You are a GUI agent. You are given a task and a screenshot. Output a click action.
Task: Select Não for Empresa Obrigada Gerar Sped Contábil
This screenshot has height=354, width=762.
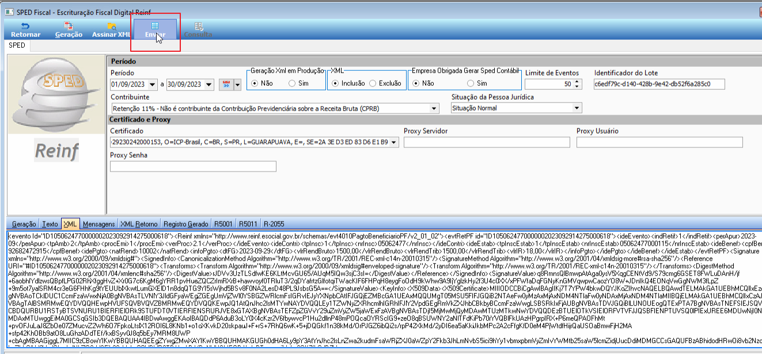[423, 83]
